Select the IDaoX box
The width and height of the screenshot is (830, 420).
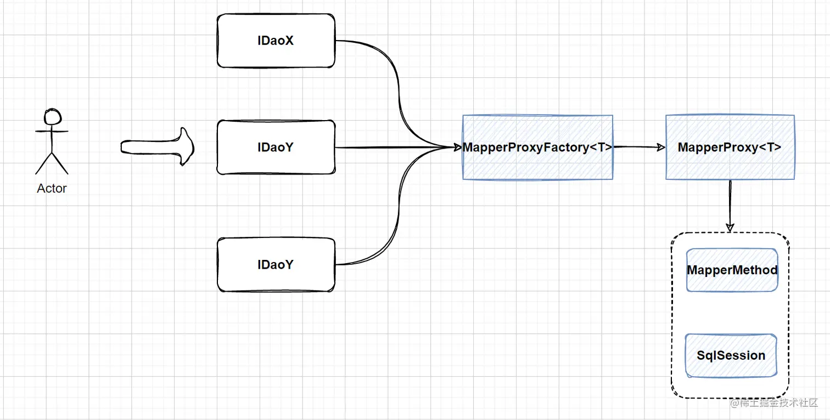tap(276, 41)
